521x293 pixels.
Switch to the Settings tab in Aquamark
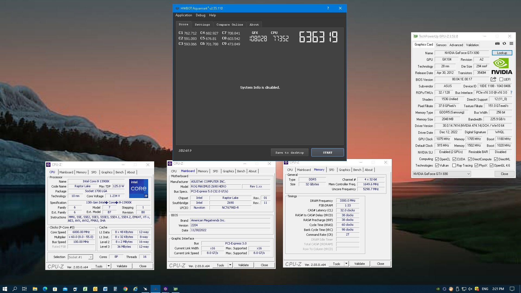point(202,24)
